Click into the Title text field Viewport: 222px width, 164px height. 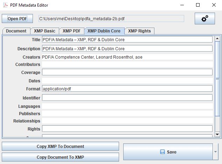[127, 39]
